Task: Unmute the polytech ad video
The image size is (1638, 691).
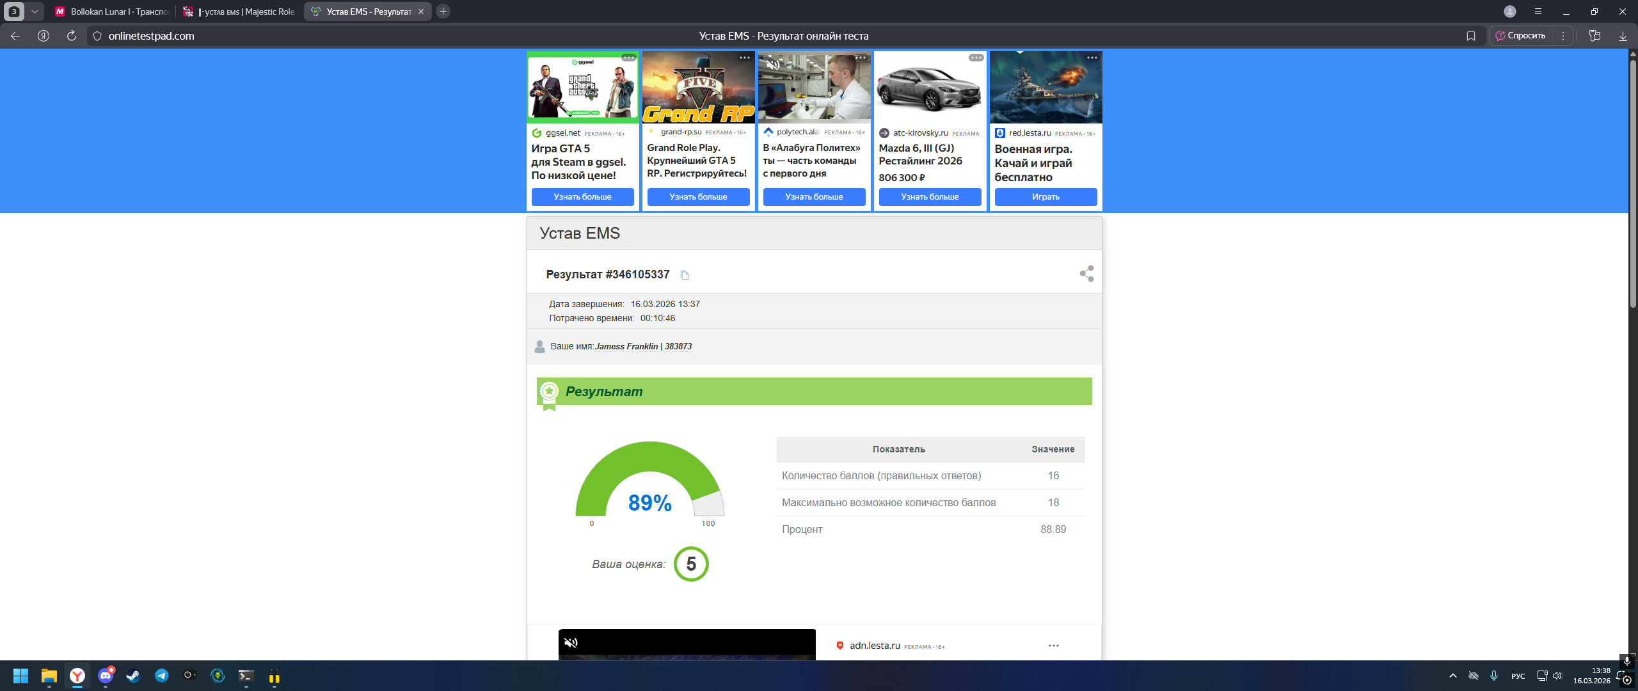Action: pyautogui.click(x=773, y=64)
